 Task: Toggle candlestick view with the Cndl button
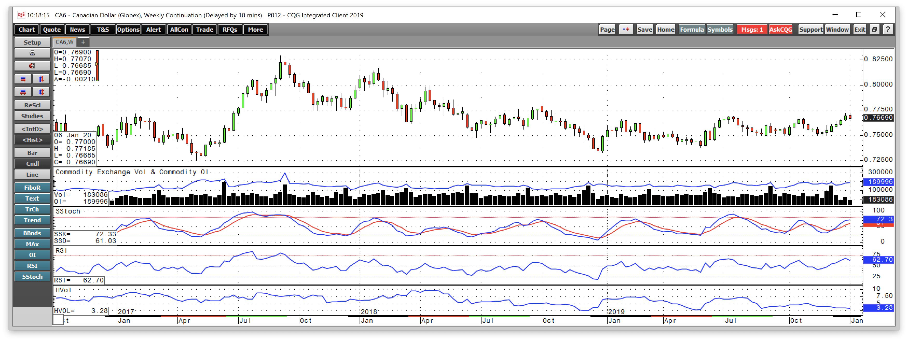tap(32, 164)
